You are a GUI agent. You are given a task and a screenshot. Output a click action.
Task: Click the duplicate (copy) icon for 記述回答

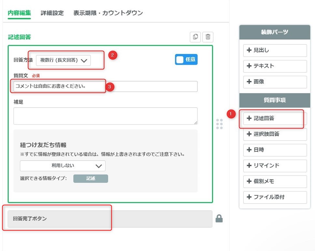click(195, 37)
